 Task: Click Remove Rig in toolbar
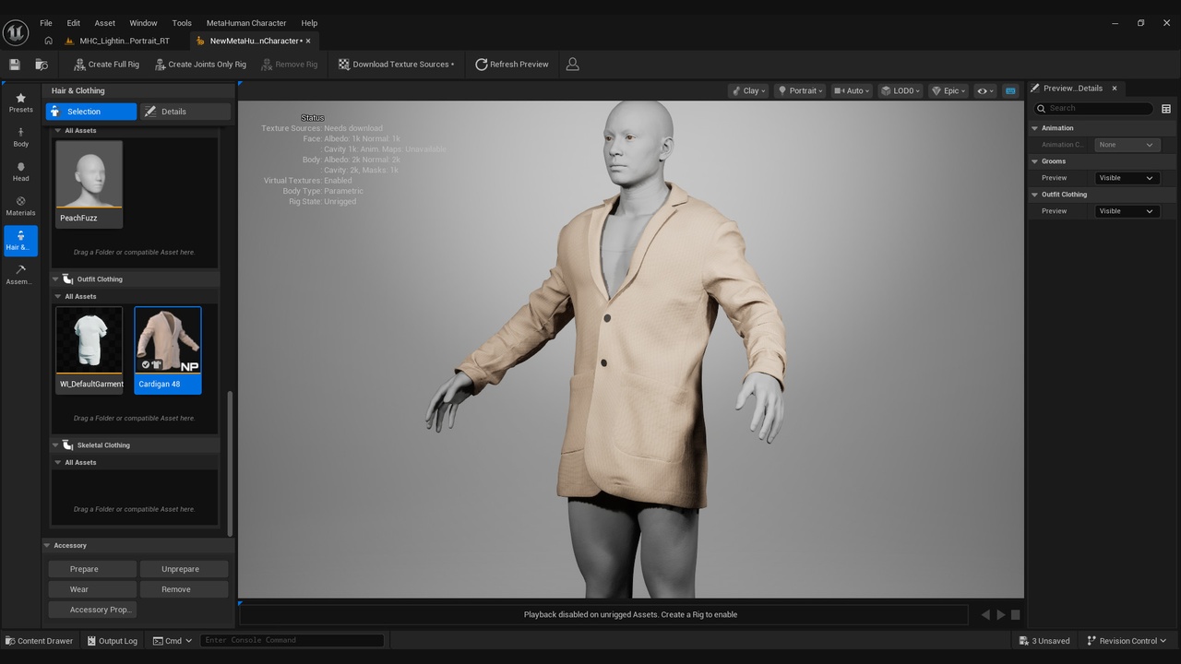290,65
